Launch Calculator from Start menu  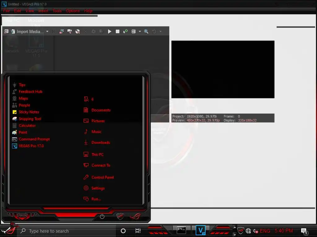tap(24, 126)
